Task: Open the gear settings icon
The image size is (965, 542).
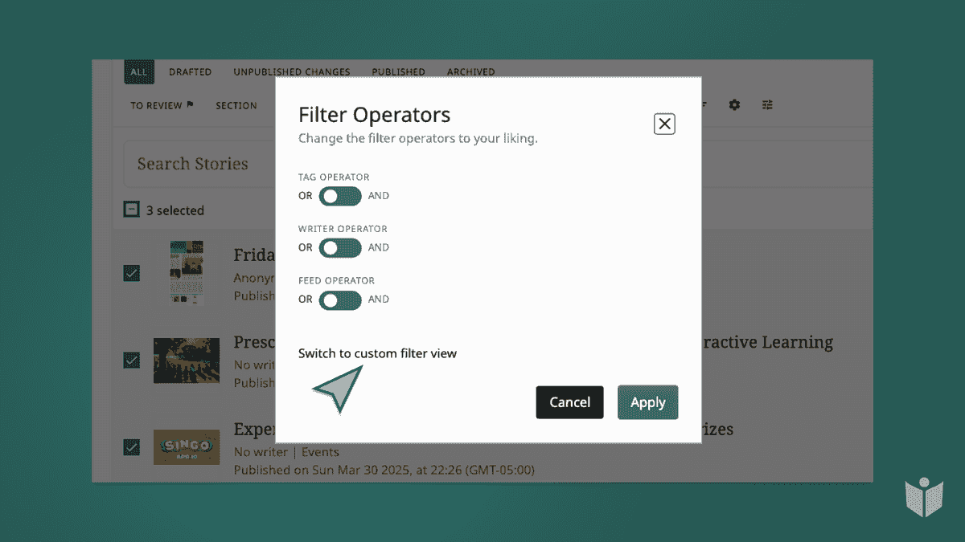Action: pyautogui.click(x=734, y=105)
